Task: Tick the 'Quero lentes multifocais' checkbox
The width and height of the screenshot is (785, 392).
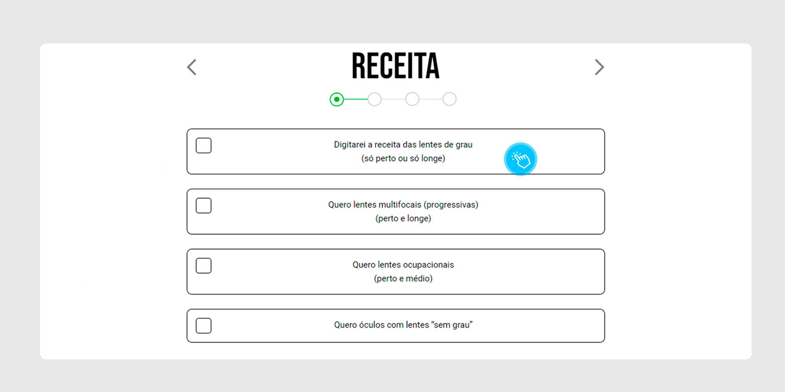Action: pyautogui.click(x=204, y=205)
